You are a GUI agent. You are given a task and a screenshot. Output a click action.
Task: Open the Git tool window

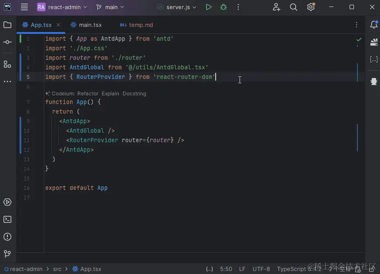(x=7, y=254)
